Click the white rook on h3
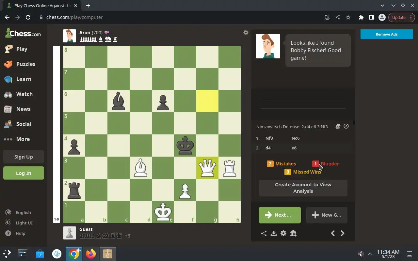Image resolution: width=418 pixels, height=261 pixels. click(230, 168)
